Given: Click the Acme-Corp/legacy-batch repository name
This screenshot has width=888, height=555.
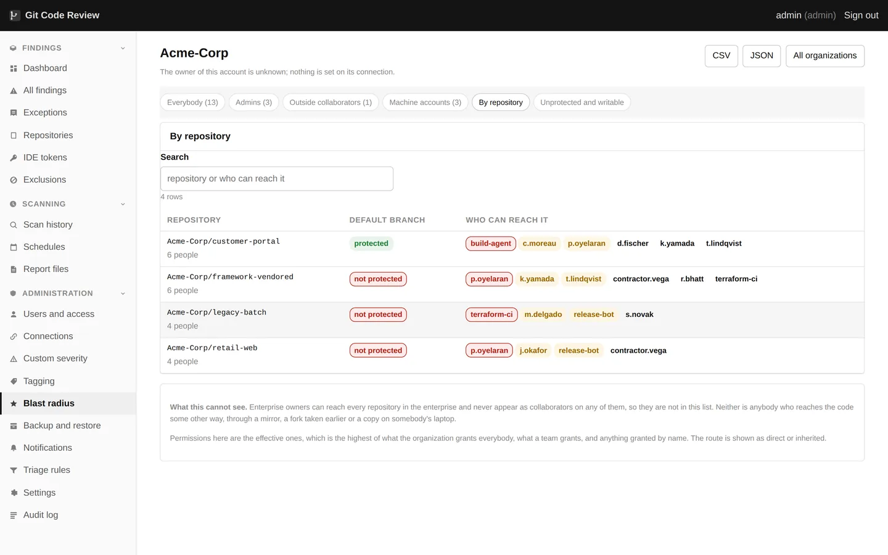Looking at the screenshot, I should tap(216, 313).
